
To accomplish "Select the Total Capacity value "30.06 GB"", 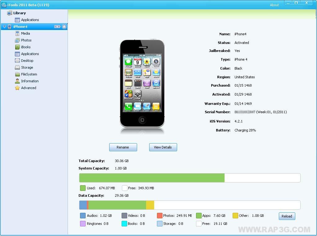I will coord(122,161).
